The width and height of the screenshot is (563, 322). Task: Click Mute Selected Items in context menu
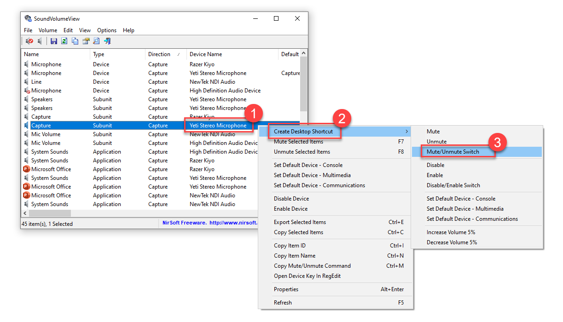[298, 142]
